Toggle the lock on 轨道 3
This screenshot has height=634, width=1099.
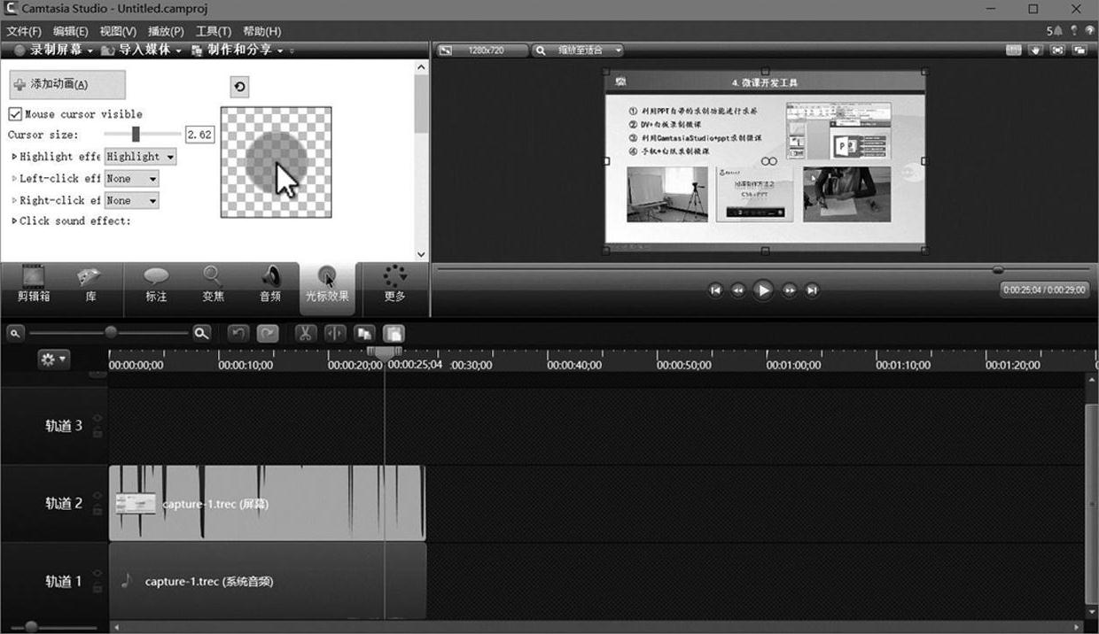(x=97, y=433)
